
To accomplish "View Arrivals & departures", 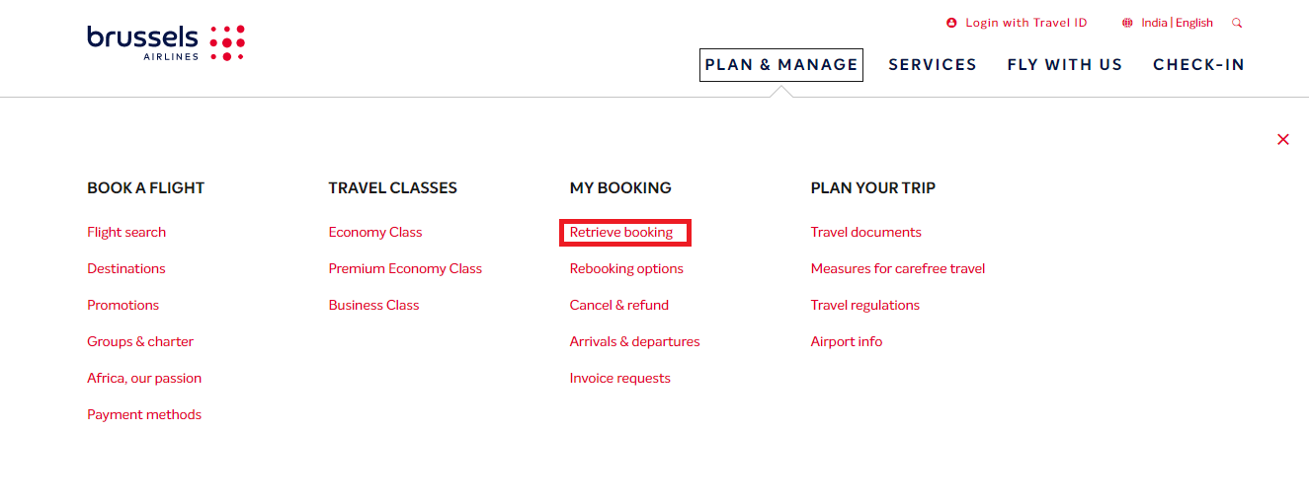I will (x=634, y=342).
